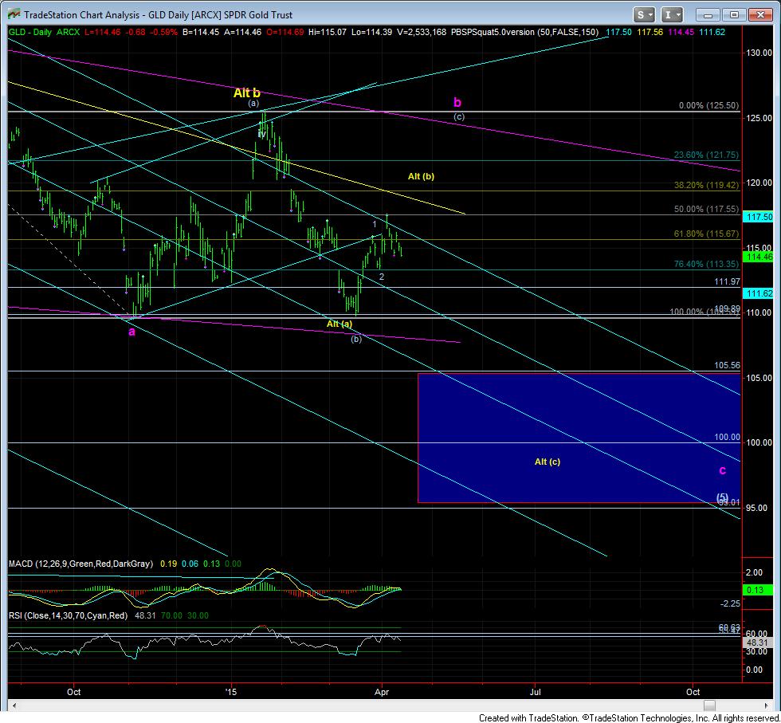Select the yellow 'Alt (b)' text label
Screen dimensions: 781x723
pos(421,175)
